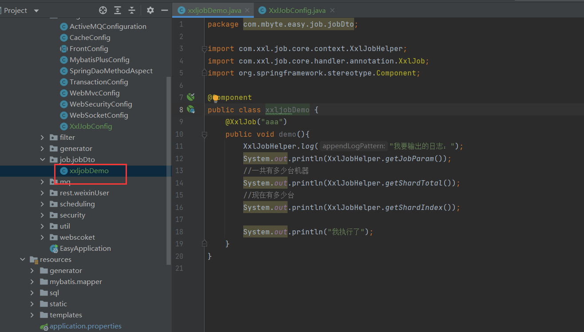
Task: Click the xxljobDemo class name in code
Action: coord(287,110)
